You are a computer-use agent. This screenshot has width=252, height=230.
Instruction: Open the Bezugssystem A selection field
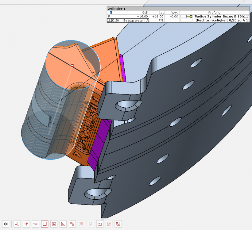135,20
